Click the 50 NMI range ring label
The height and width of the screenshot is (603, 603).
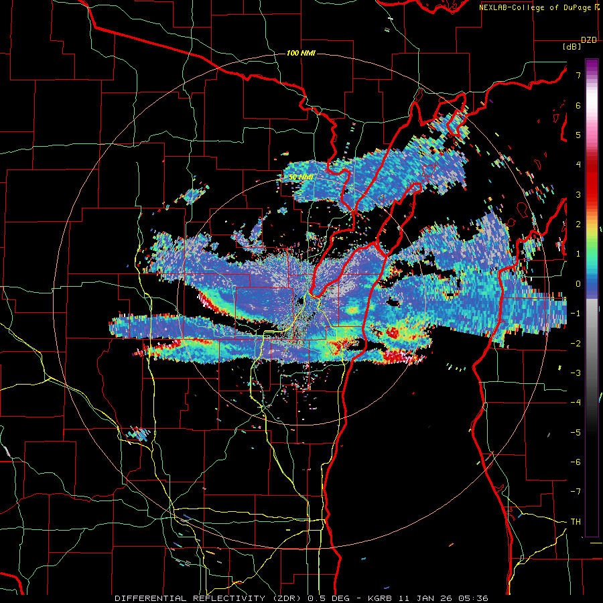301,178
